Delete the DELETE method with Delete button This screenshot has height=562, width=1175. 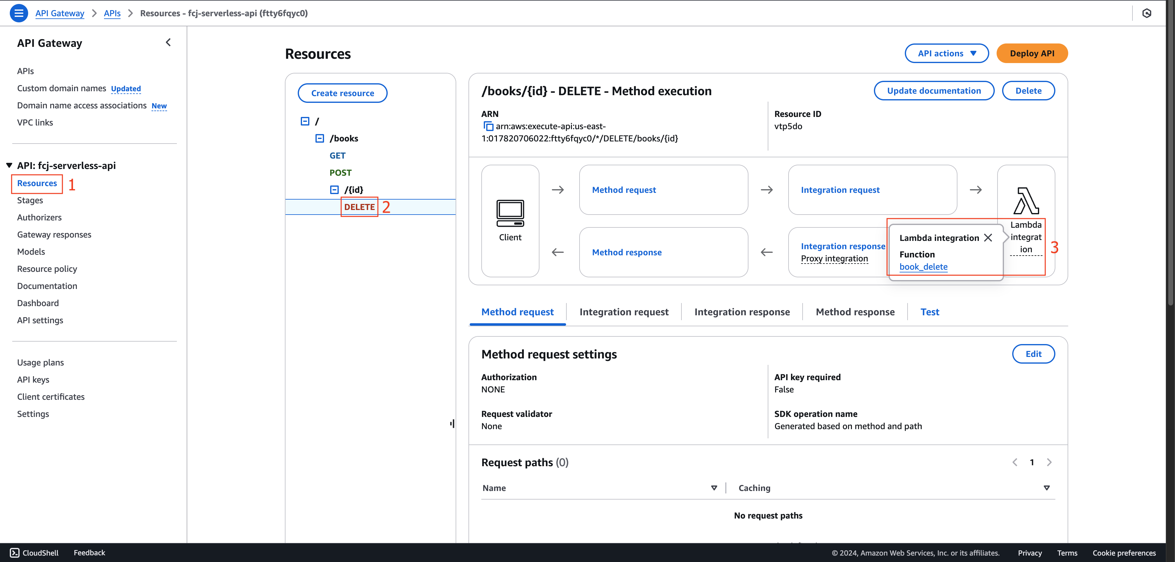point(1028,91)
